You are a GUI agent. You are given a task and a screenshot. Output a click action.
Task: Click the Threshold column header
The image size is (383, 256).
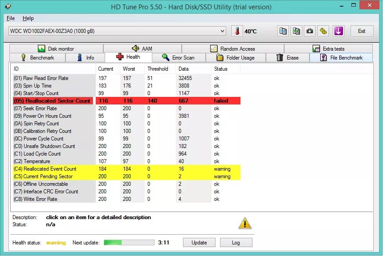(160, 69)
